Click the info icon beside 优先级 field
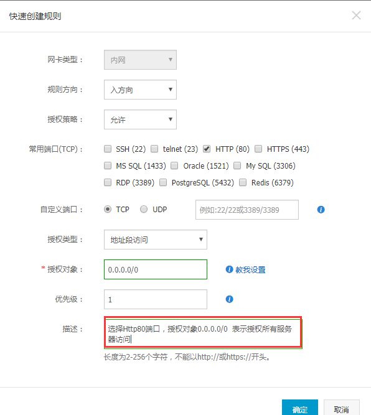371x415 pixels. (229, 299)
